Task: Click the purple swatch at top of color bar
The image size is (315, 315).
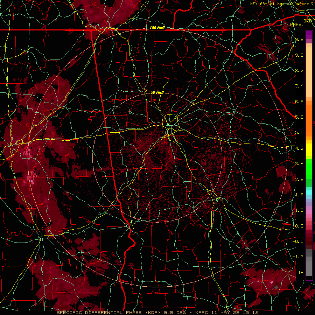Action: (x=309, y=35)
